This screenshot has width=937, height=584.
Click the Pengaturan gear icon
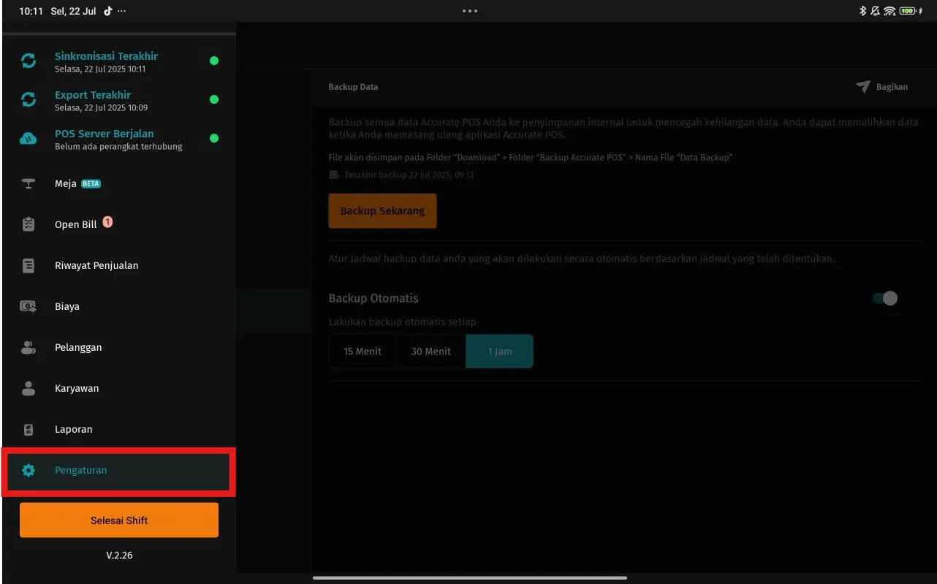29,470
